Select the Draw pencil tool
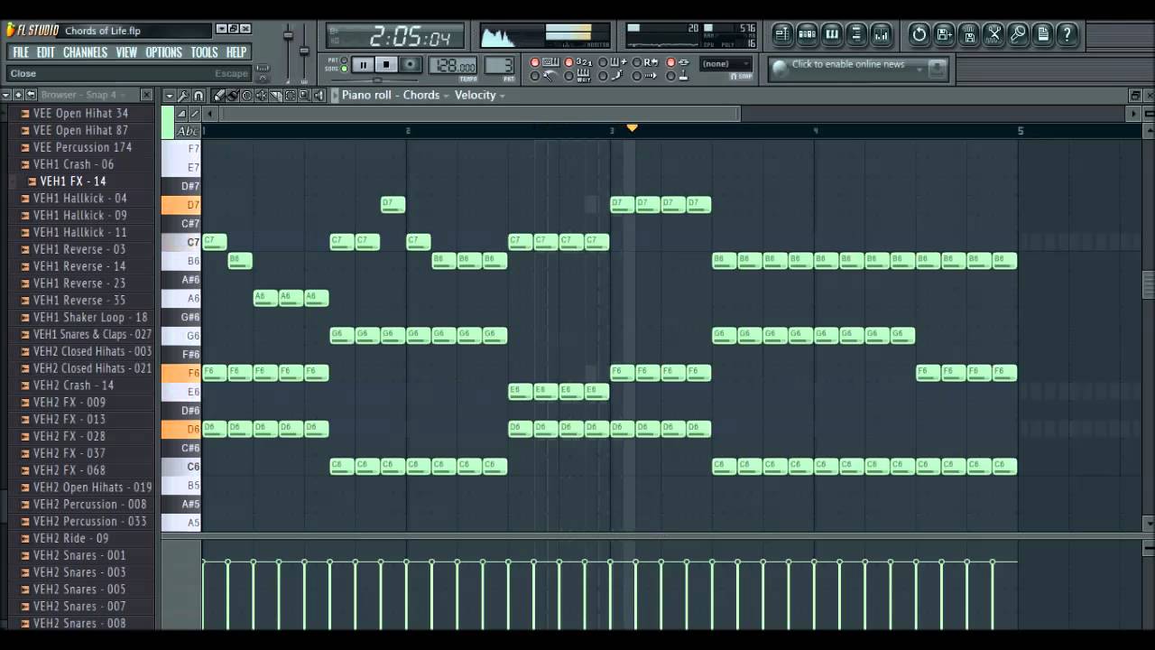Viewport: 1155px width, 650px height. tap(218, 96)
